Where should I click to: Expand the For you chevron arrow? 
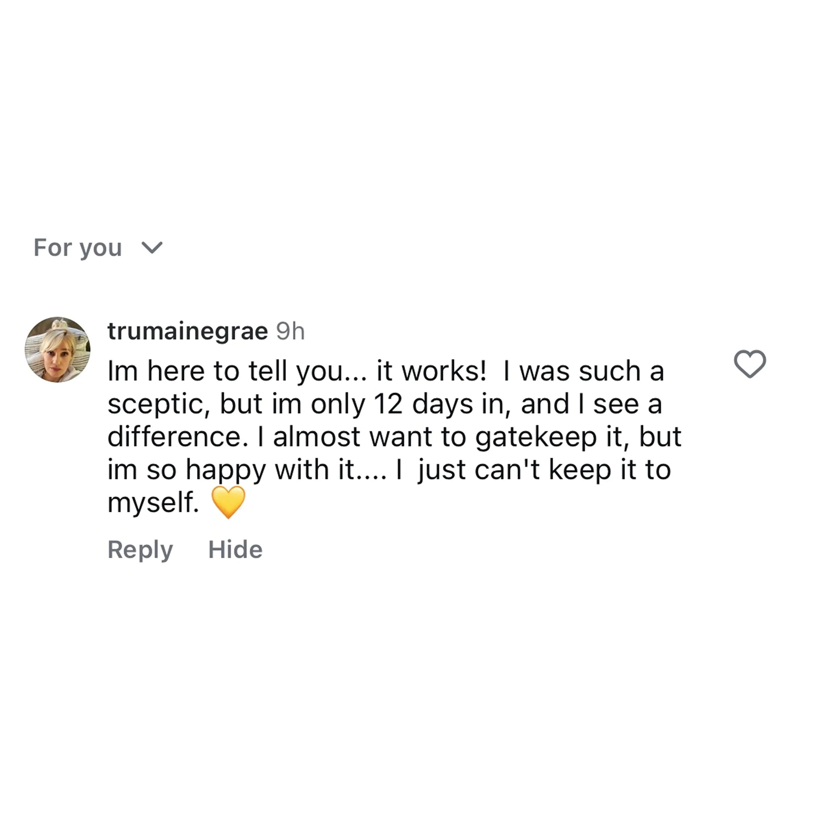152,248
